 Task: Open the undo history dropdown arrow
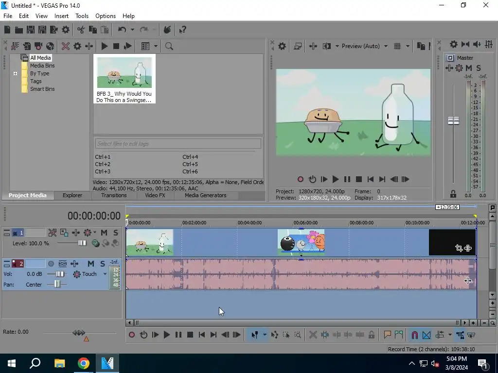(132, 30)
